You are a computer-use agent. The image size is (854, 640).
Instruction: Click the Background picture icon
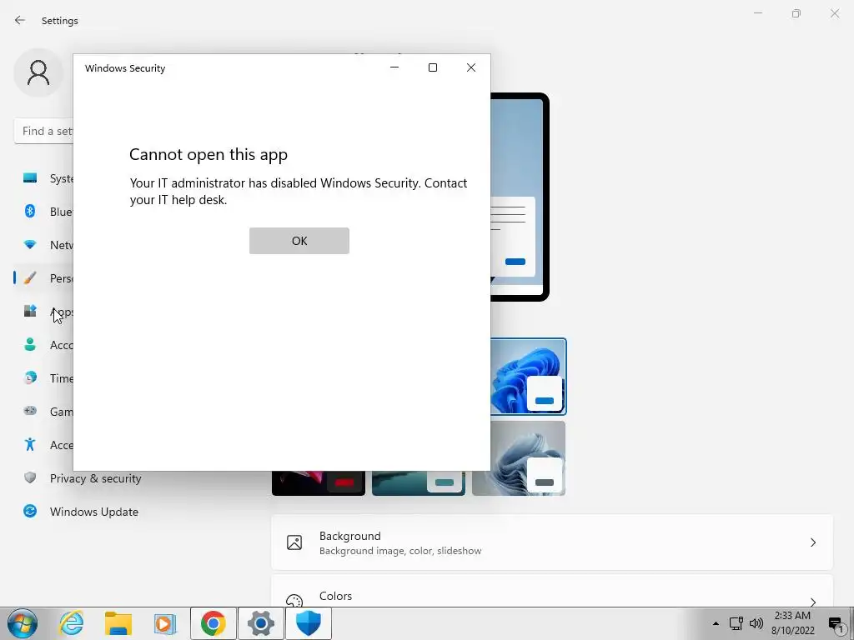[x=294, y=542]
